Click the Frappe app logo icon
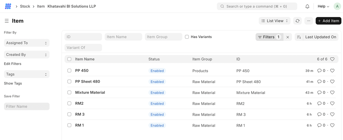 (8, 6)
